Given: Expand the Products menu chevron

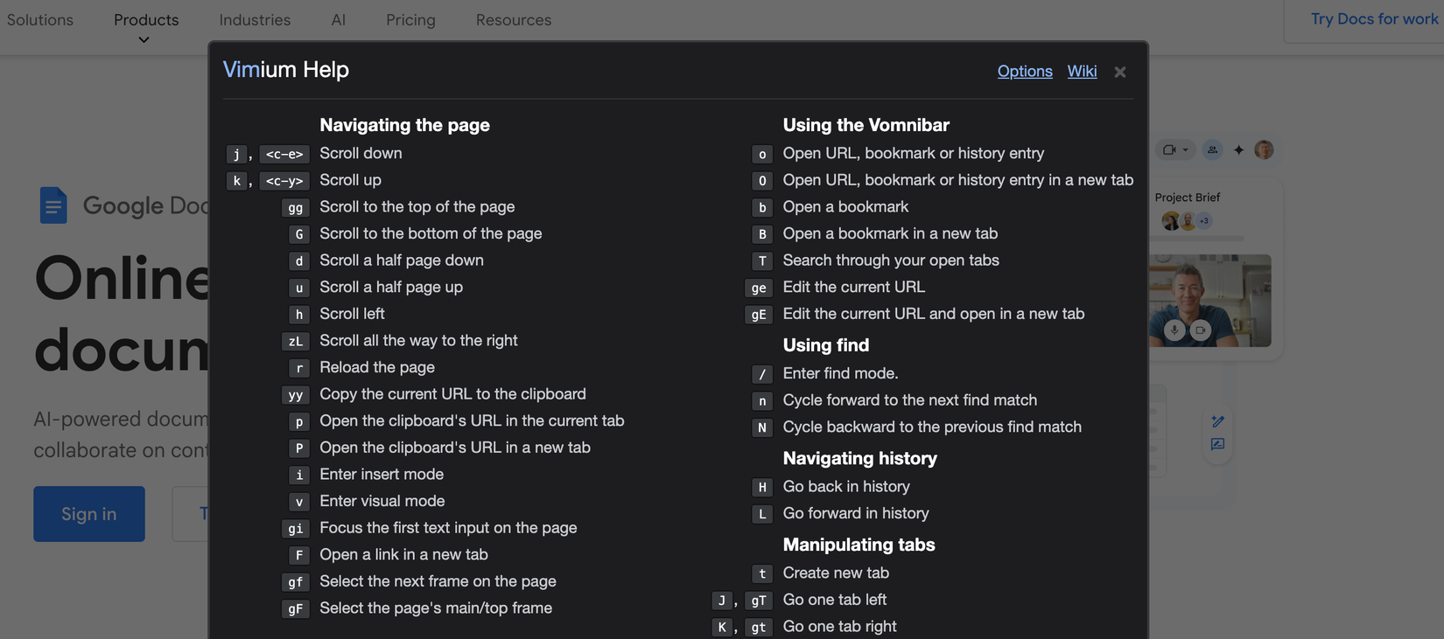Looking at the screenshot, I should point(144,40).
